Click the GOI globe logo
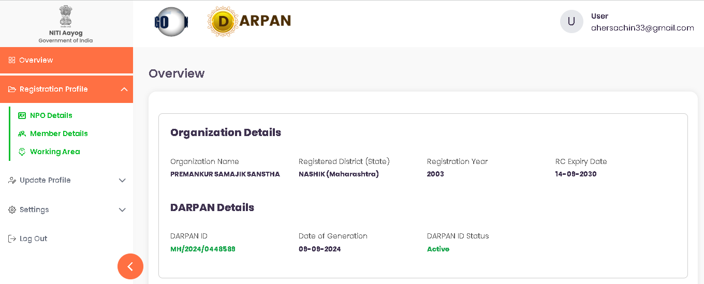 [x=171, y=22]
